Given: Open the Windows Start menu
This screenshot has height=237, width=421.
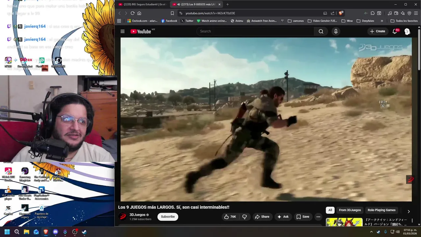Looking at the screenshot, I should point(7,232).
